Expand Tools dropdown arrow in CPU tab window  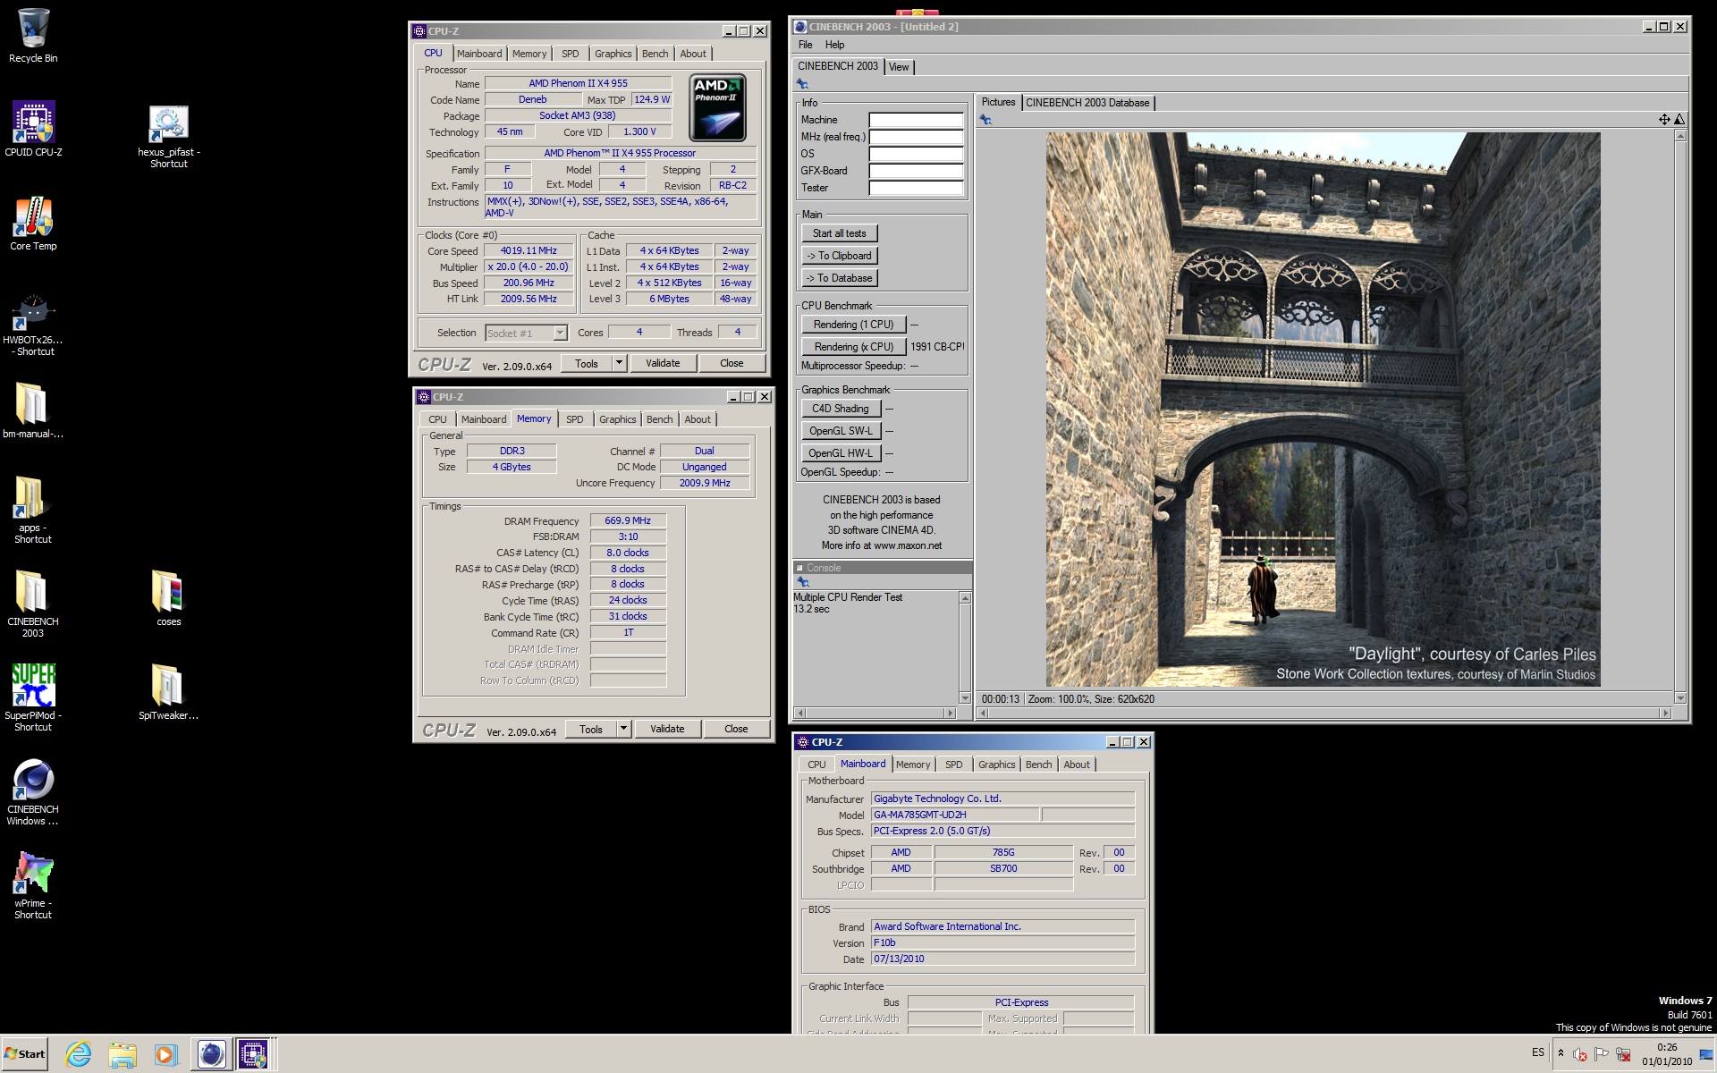pyautogui.click(x=619, y=363)
